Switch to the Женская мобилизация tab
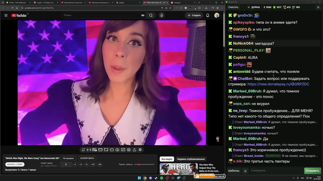Image resolution: width=323 pixels, height=181 pixels. pos(101,3)
